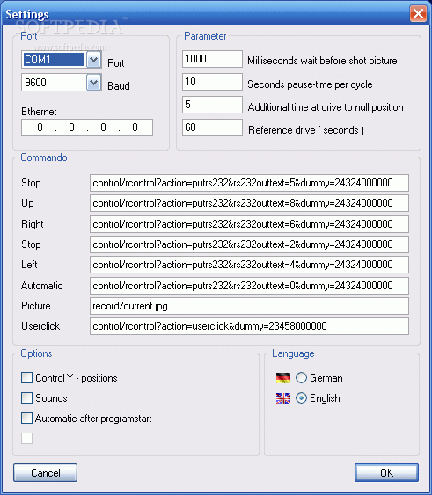
Task: Click the English flag icon
Action: 282,398
